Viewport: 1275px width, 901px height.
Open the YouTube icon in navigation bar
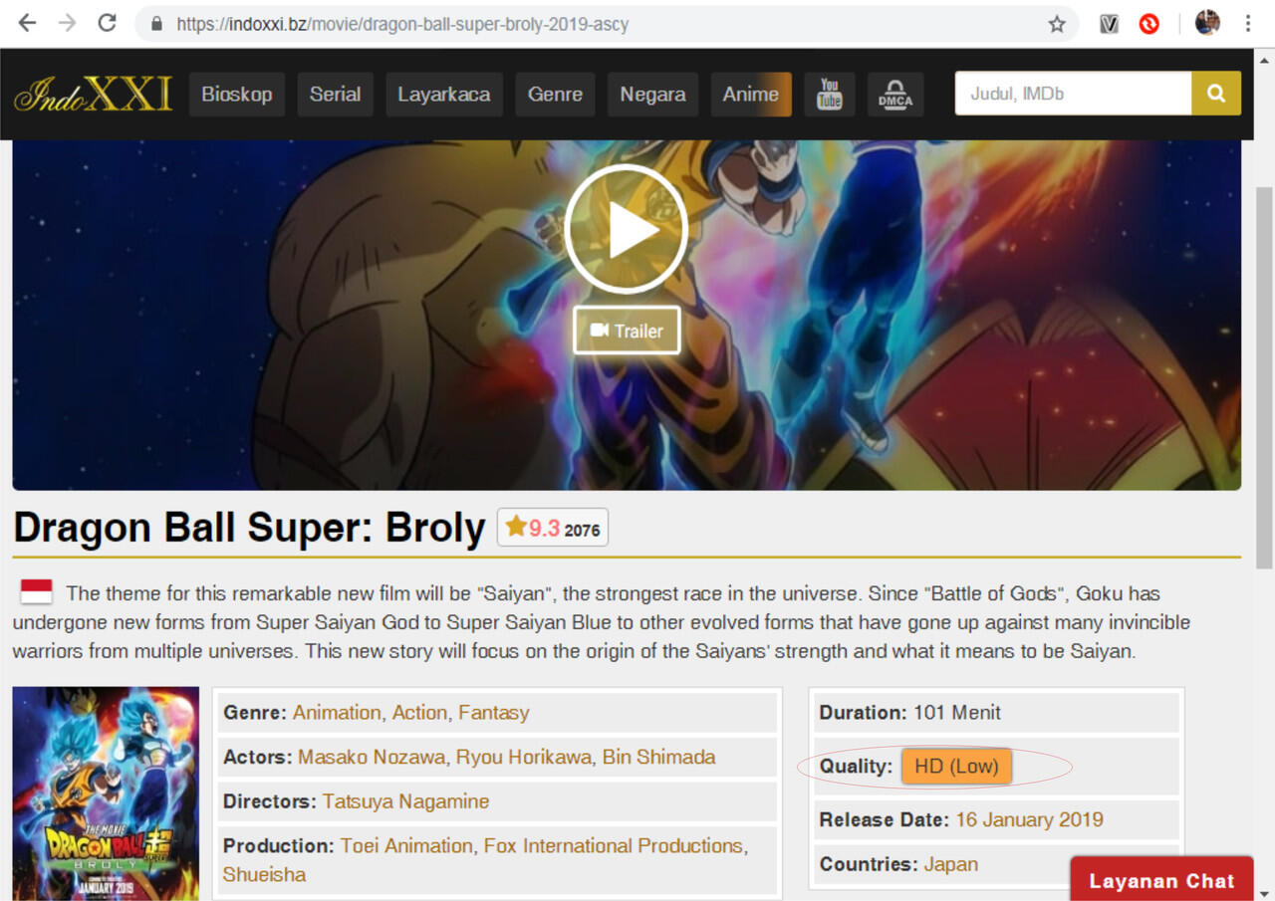tap(830, 95)
